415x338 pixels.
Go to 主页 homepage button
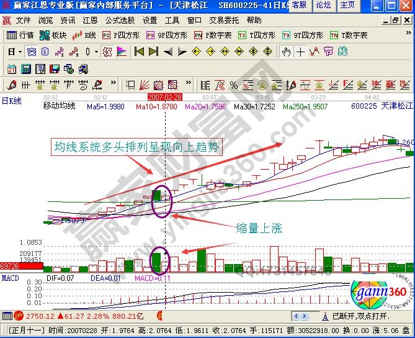pyautogui.click(x=347, y=5)
